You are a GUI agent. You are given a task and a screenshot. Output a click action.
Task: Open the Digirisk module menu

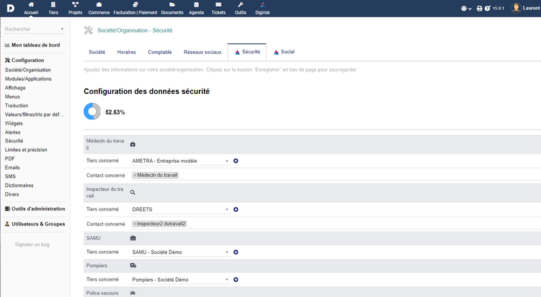[x=262, y=8]
